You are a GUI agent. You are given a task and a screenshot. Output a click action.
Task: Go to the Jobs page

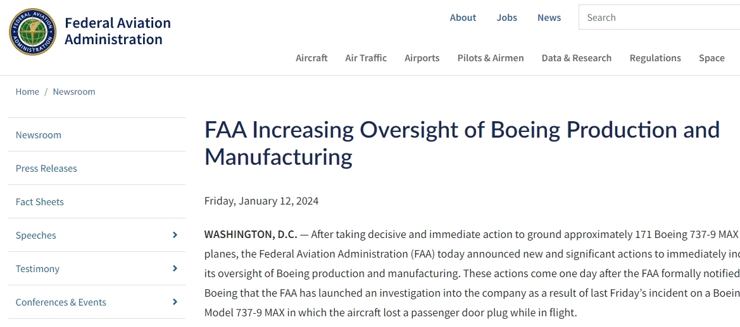[506, 18]
